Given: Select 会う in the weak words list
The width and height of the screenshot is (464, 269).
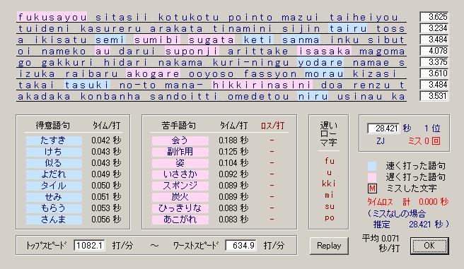Looking at the screenshot, I should pyautogui.click(x=180, y=141).
